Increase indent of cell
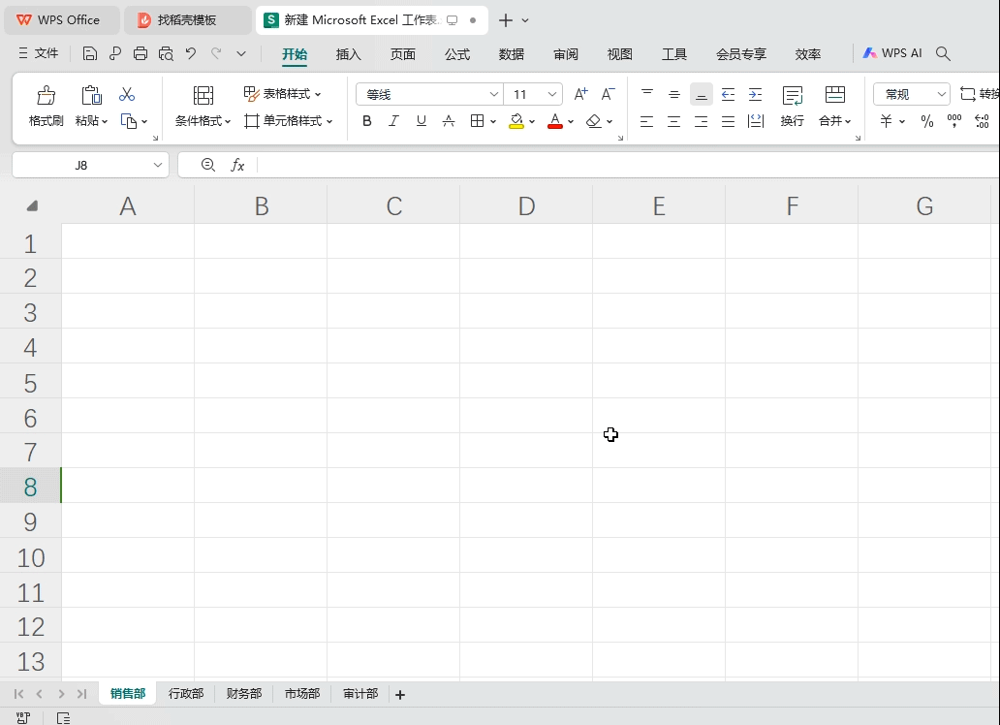This screenshot has height=725, width=1000. pyautogui.click(x=755, y=95)
